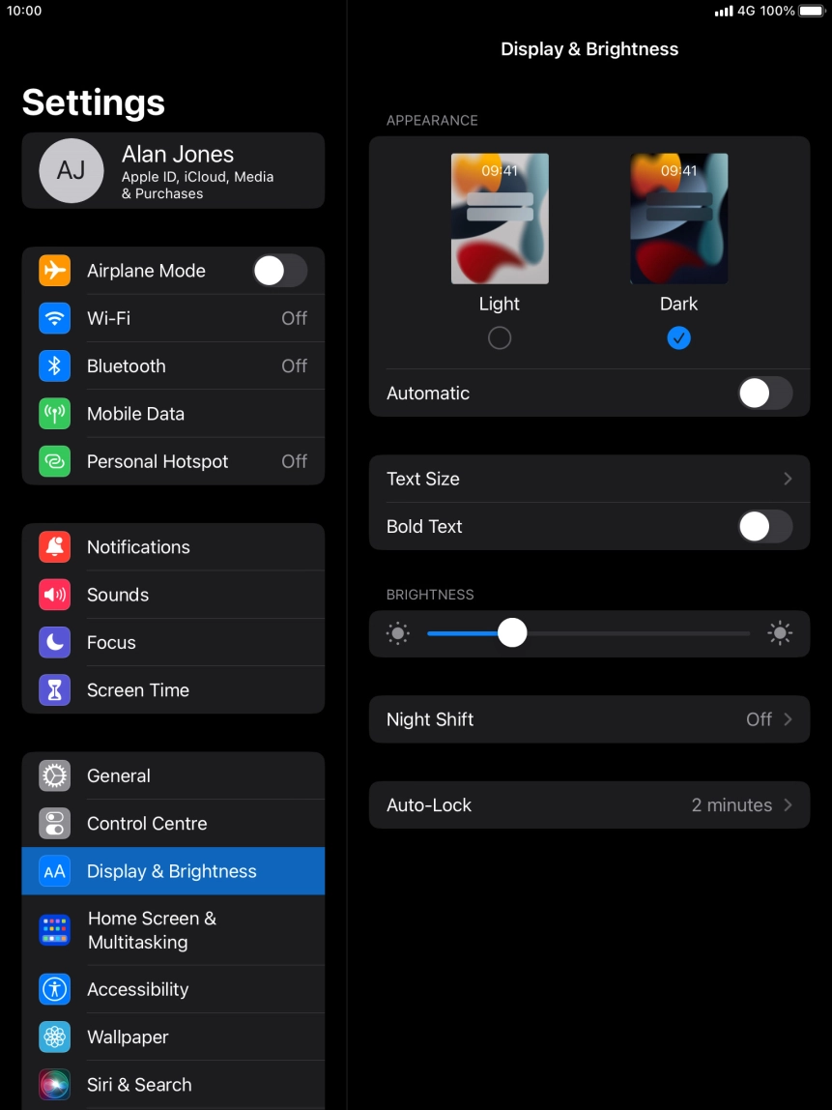Tap the Personal Hotspot chain icon
The width and height of the screenshot is (832, 1110).
pos(54,461)
